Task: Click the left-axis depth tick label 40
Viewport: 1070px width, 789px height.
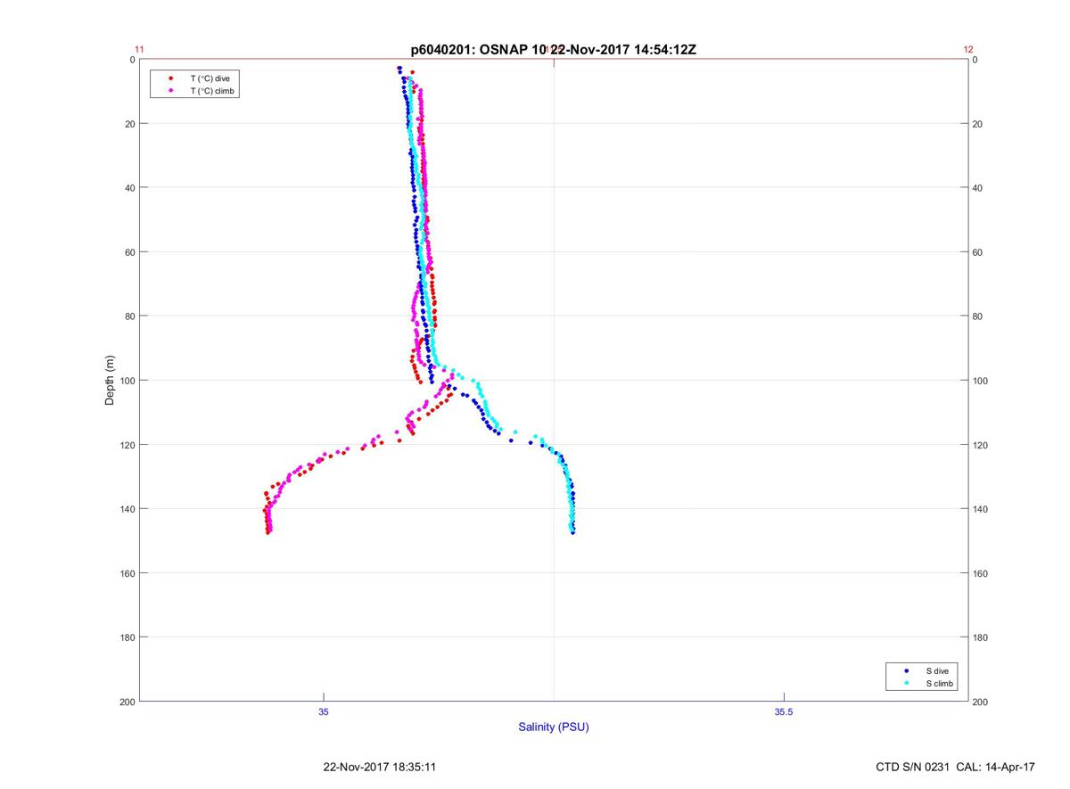Action: tap(128, 188)
